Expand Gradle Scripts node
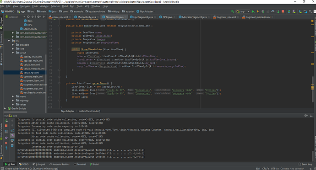This screenshot has width=316, height=170. coord(5,108)
